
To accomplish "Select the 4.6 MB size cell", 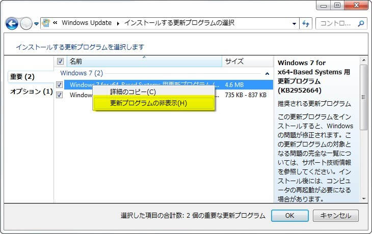I will [x=234, y=85].
